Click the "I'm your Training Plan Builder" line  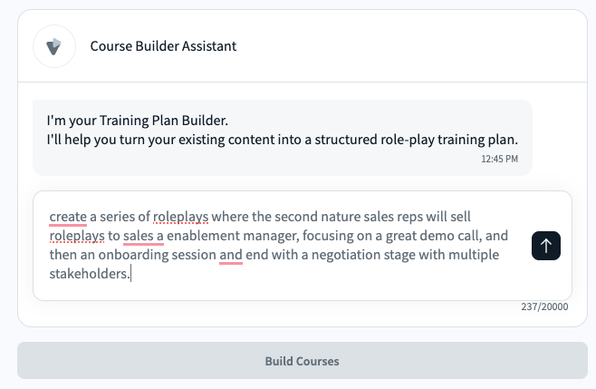[x=137, y=121]
